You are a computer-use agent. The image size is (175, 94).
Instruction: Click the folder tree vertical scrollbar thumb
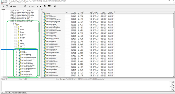tap(39, 27)
